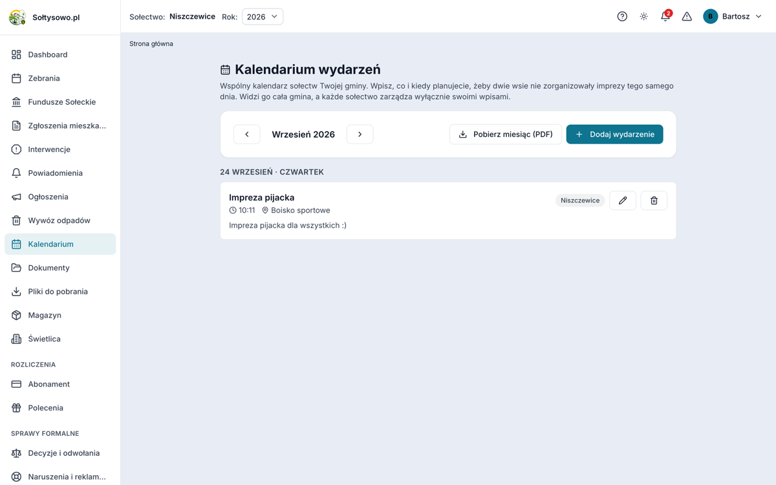Toggle the light/dark theme sun icon
Viewport: 776px width, 485px height.
pos(643,17)
